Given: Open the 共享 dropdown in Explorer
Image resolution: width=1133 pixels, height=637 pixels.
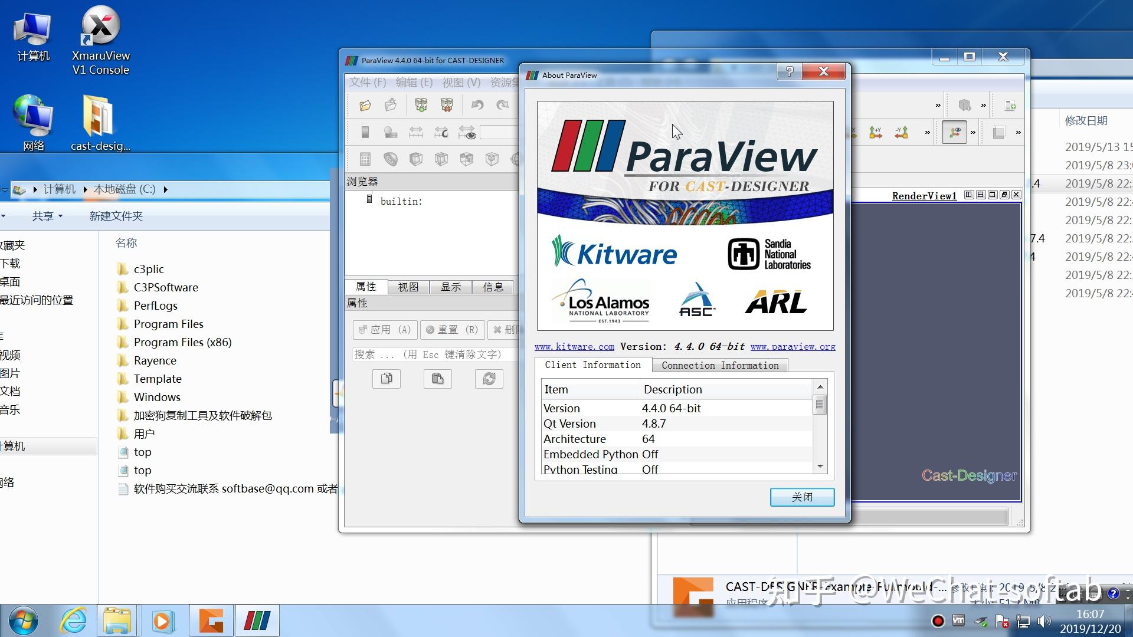Looking at the screenshot, I should pos(47,216).
